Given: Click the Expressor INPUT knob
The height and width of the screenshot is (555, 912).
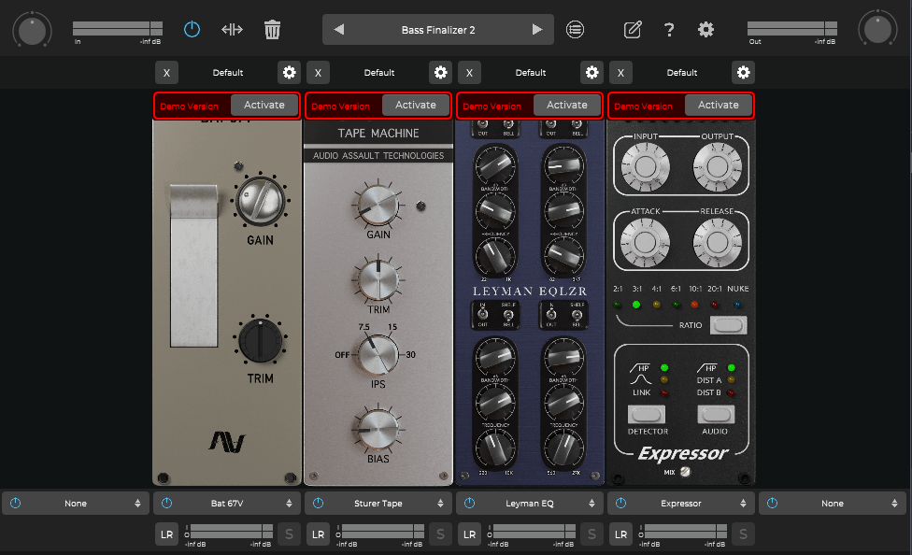Looking at the screenshot, I should (645, 167).
